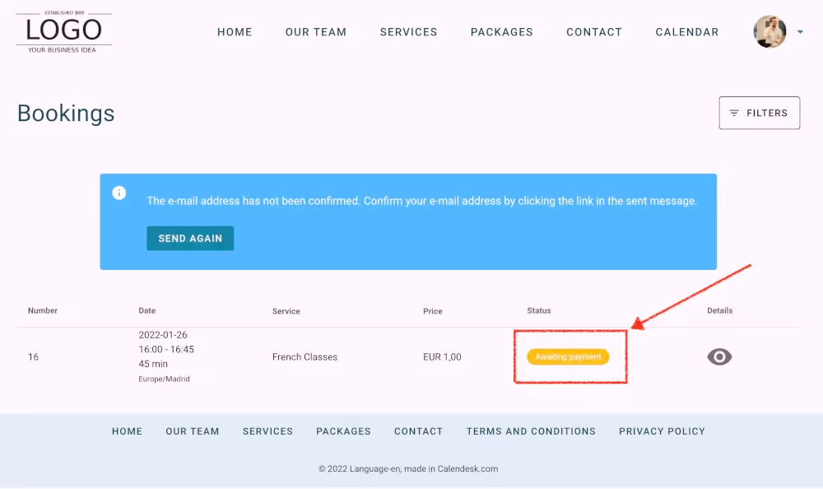Image resolution: width=823 pixels, height=489 pixels.
Task: View the PRIVACY POLICY page
Action: tap(662, 431)
